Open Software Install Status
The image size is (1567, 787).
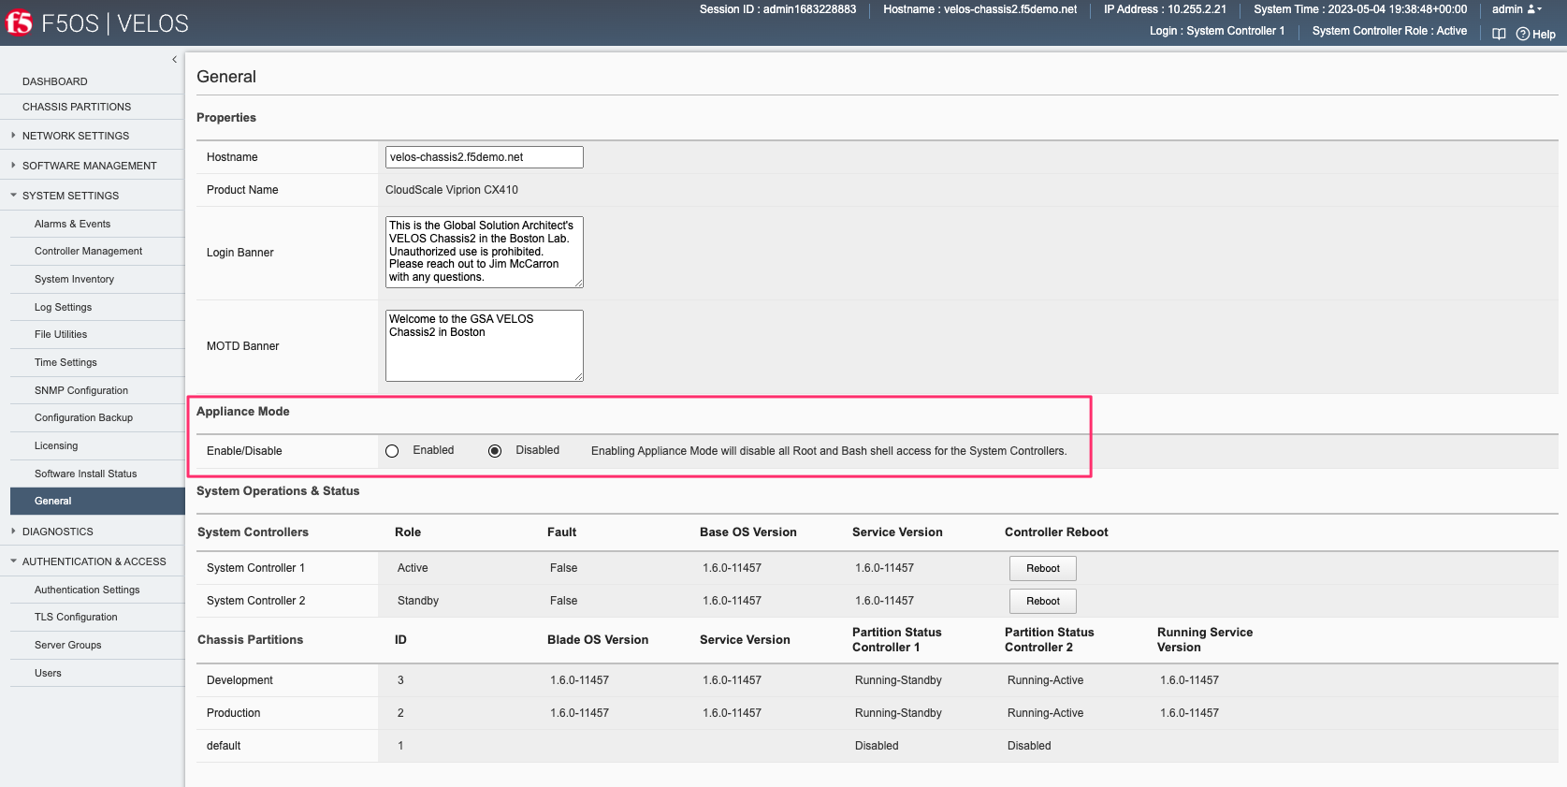point(85,474)
